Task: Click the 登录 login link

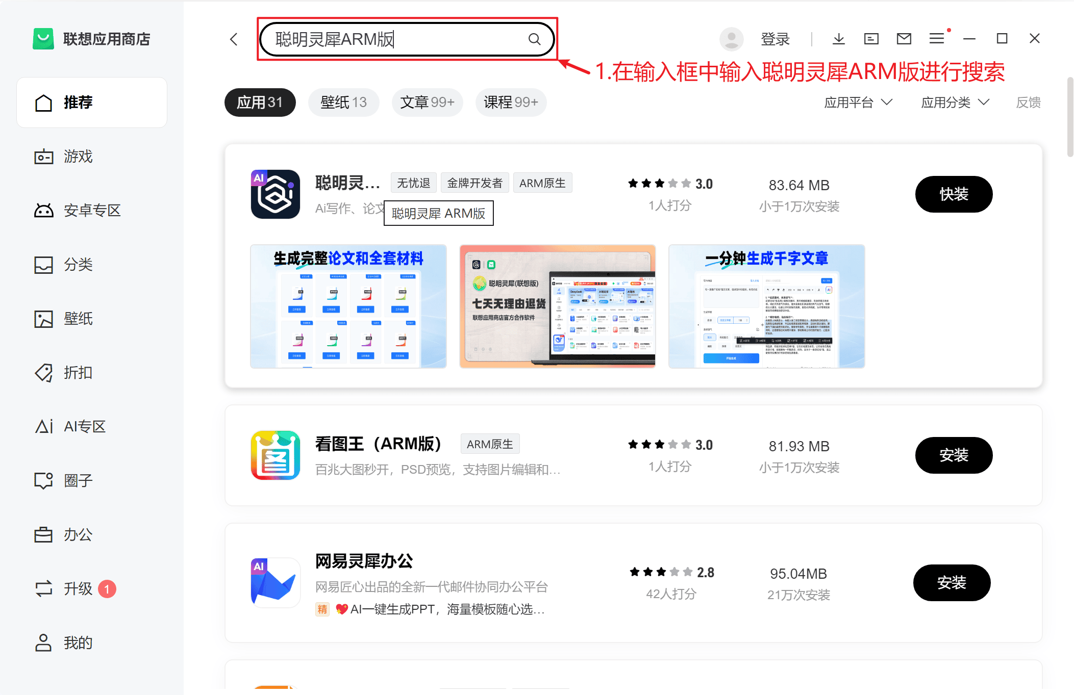Action: [775, 39]
